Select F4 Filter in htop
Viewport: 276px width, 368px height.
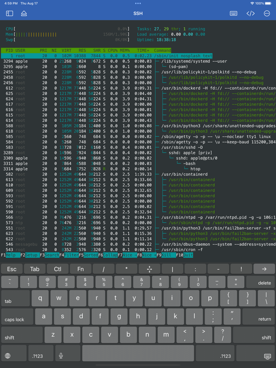coord(69,255)
